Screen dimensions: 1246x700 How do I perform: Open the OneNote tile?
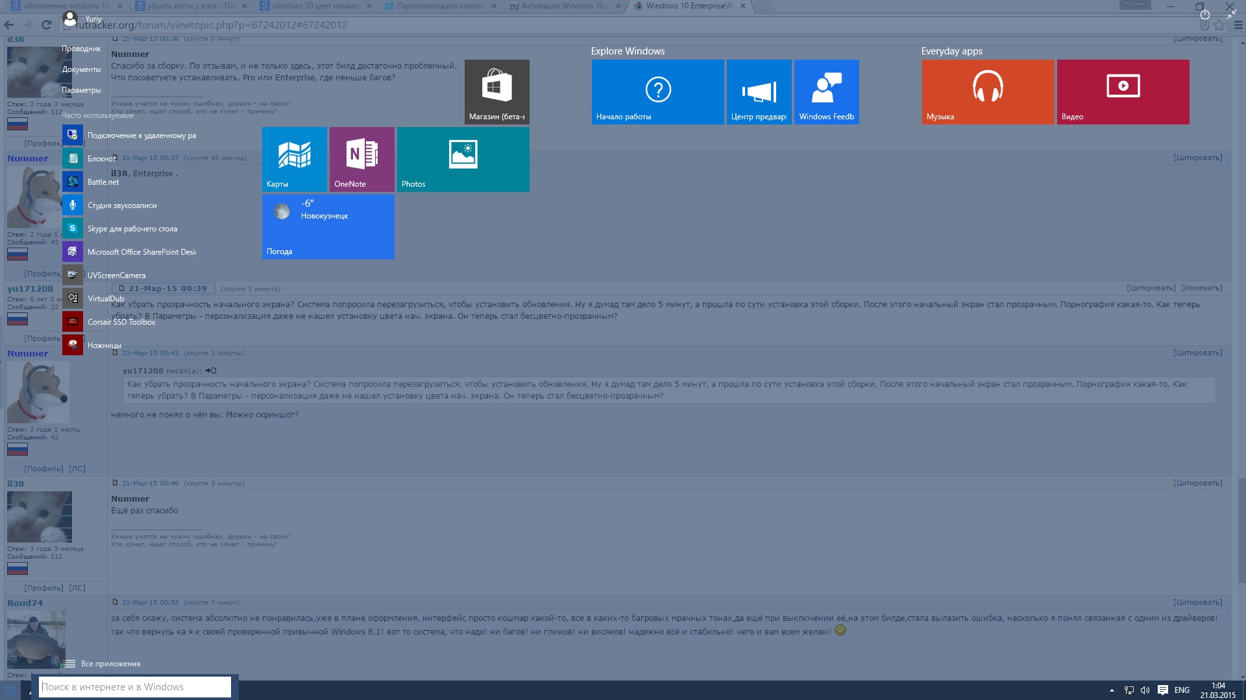(x=361, y=159)
